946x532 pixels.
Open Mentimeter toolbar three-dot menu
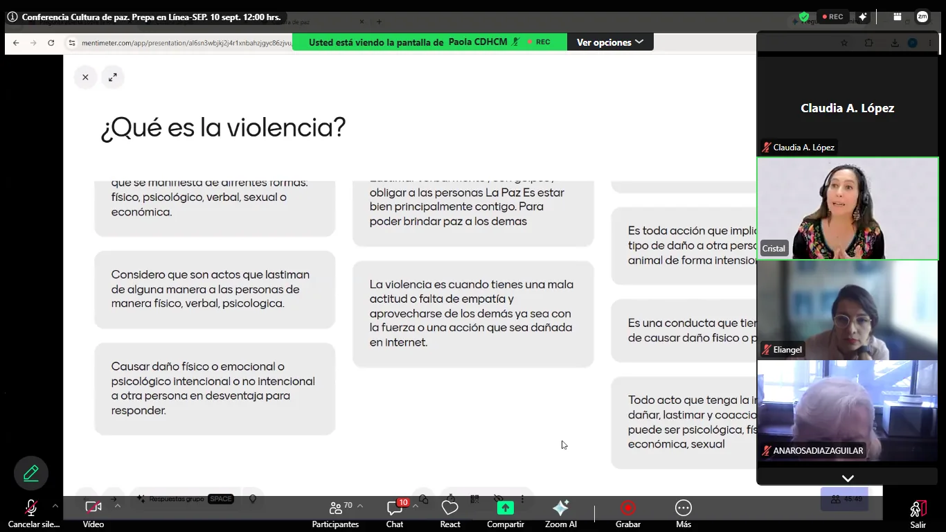[522, 499]
